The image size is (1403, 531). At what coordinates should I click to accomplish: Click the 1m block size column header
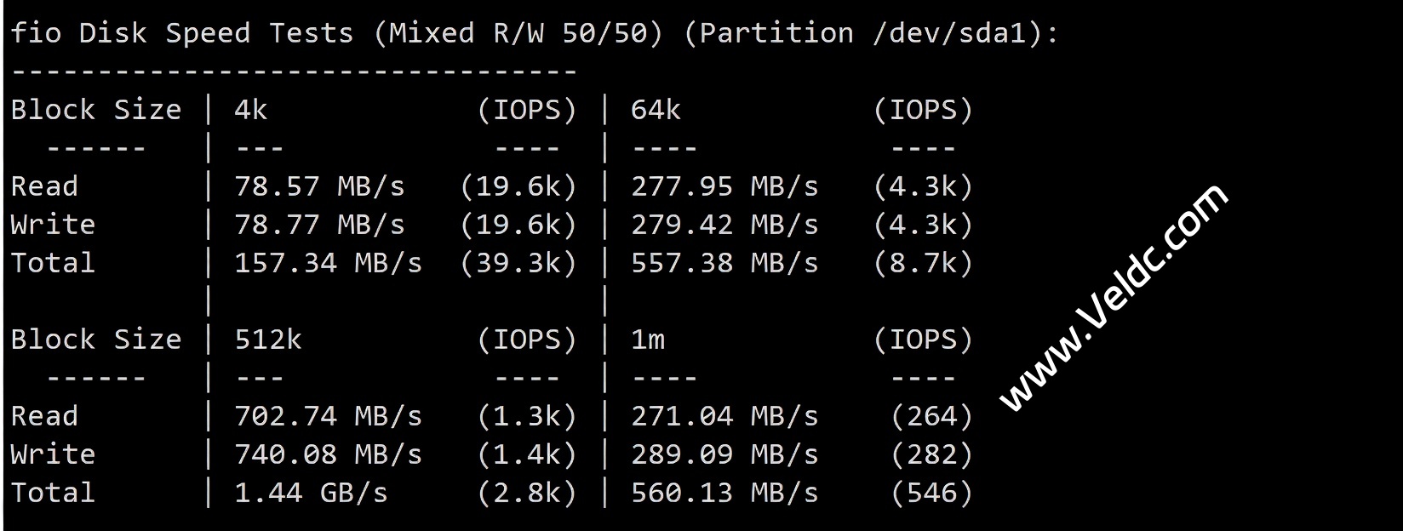[647, 340]
